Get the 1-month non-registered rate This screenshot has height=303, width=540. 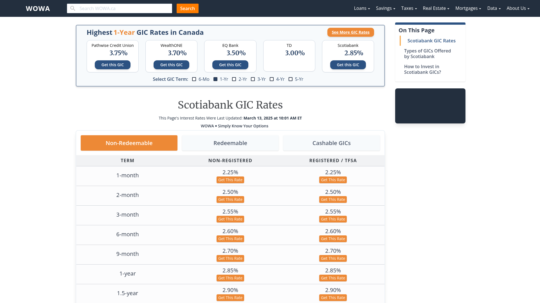pos(230,180)
